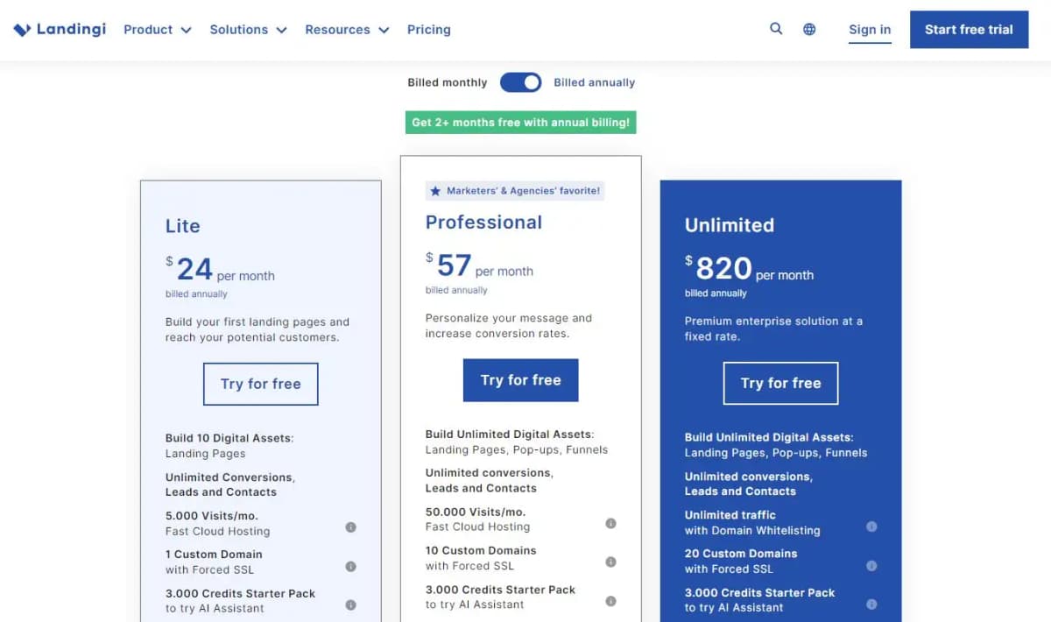
Task: Click Start free trial button
Action: coord(969,30)
